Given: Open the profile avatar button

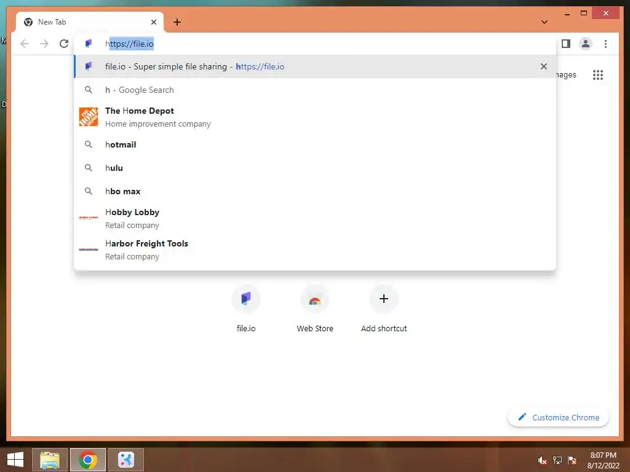Looking at the screenshot, I should pos(586,44).
